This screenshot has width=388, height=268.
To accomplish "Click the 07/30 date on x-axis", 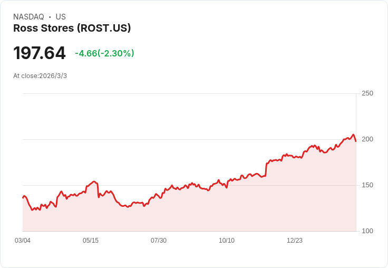I will click(159, 241).
